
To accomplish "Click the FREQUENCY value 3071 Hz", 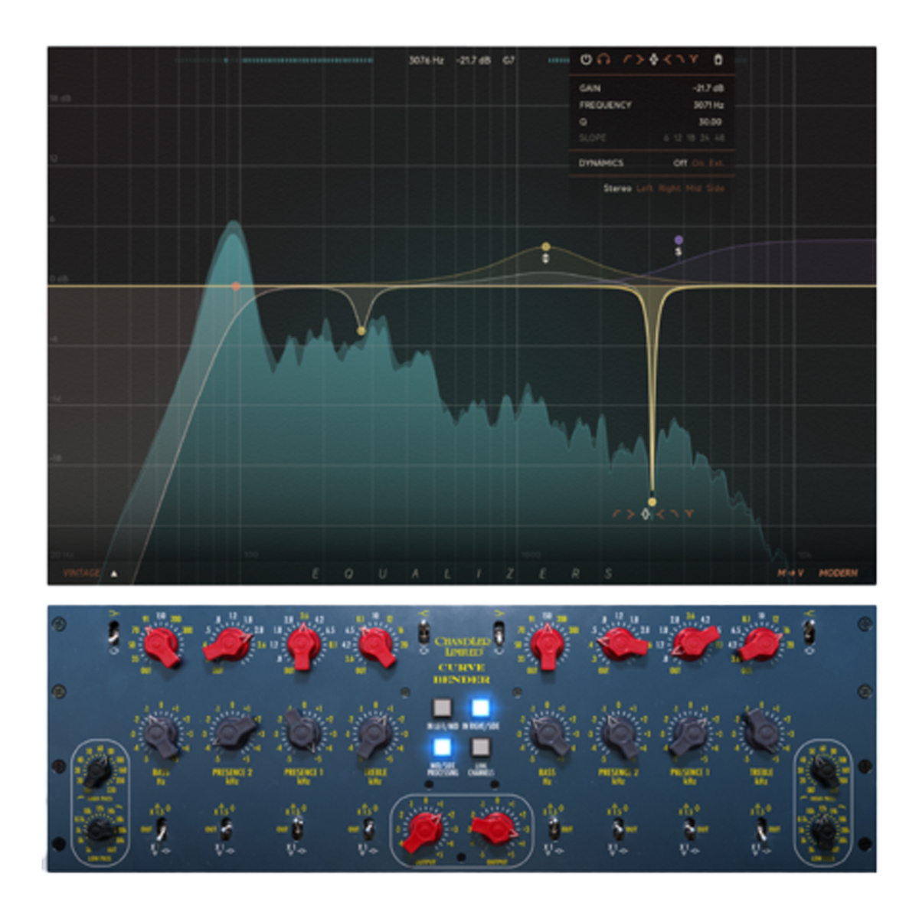I will [708, 105].
